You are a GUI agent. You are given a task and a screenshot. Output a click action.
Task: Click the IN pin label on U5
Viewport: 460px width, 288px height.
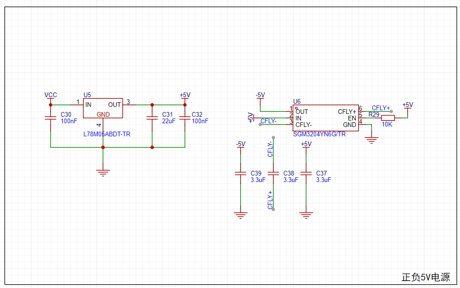tap(88, 105)
